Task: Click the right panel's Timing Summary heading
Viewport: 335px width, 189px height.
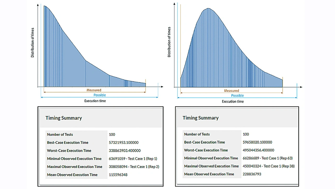Action: [200, 118]
